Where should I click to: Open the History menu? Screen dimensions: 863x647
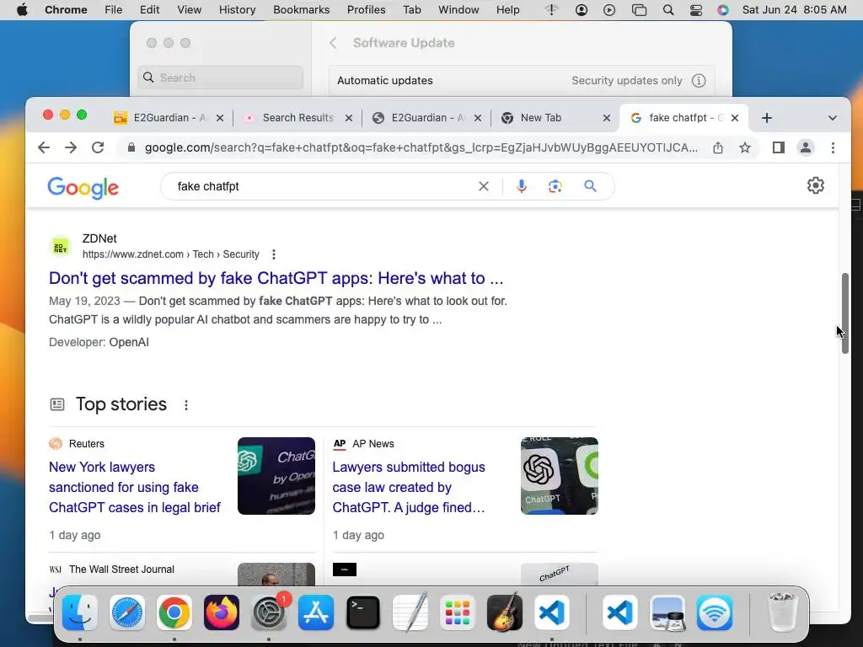[237, 10]
